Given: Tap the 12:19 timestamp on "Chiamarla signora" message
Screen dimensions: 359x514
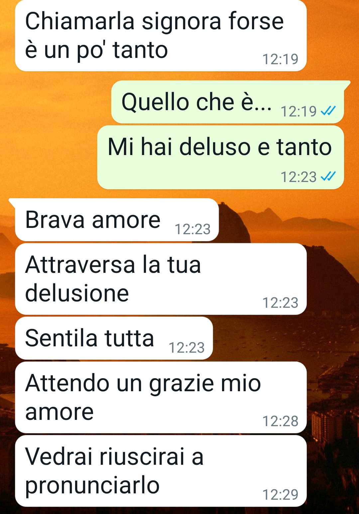Looking at the screenshot, I should (280, 59).
